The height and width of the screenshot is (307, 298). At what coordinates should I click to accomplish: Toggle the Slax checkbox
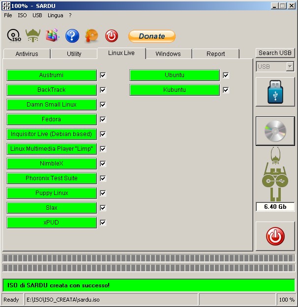(103, 208)
